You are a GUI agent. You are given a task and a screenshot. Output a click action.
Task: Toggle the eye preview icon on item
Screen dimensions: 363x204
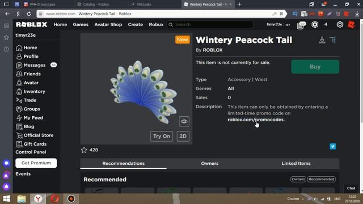(x=184, y=121)
